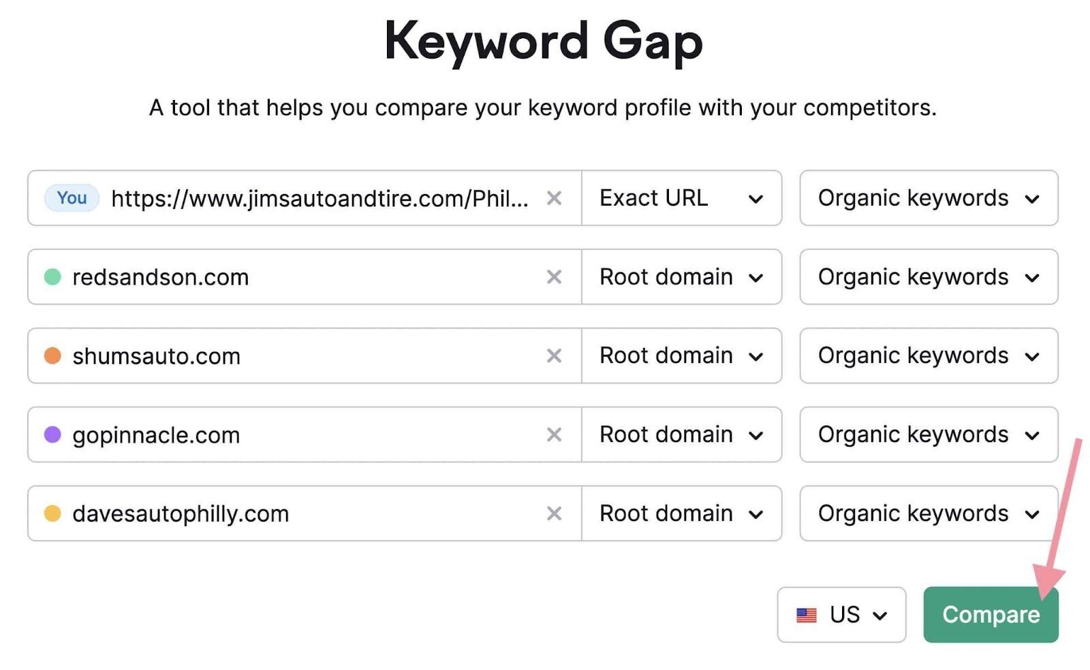Open the Exact URL scope dropdown

click(x=681, y=198)
